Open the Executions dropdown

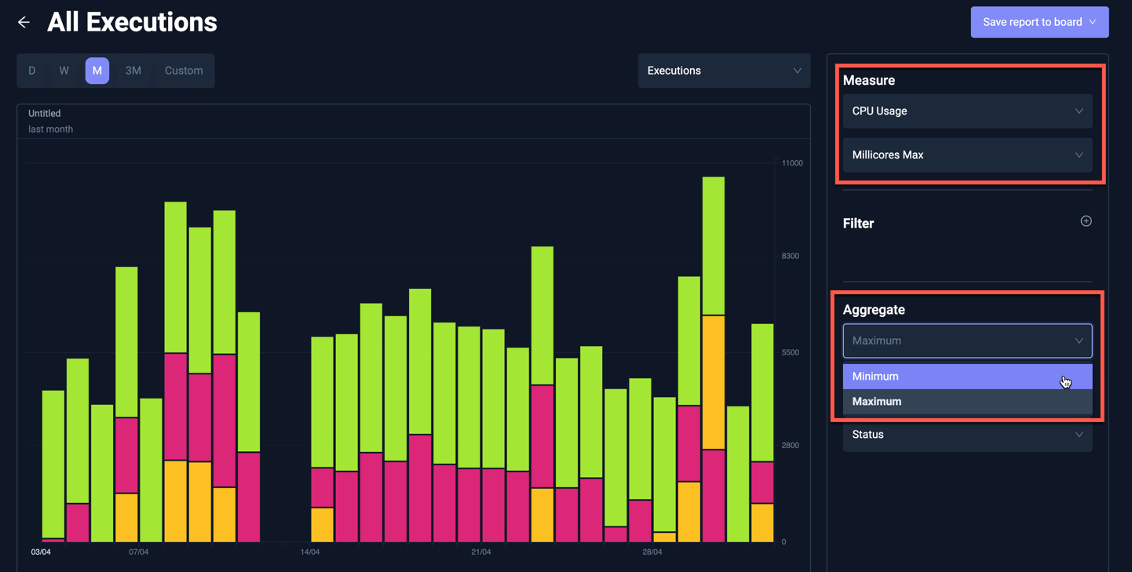723,70
